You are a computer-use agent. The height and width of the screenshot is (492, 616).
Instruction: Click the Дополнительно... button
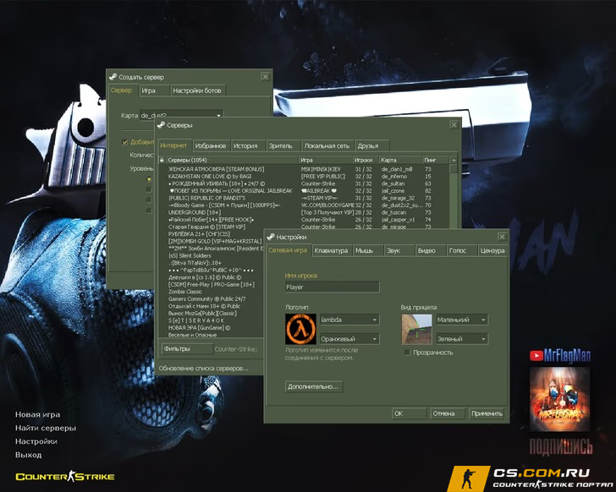313,386
